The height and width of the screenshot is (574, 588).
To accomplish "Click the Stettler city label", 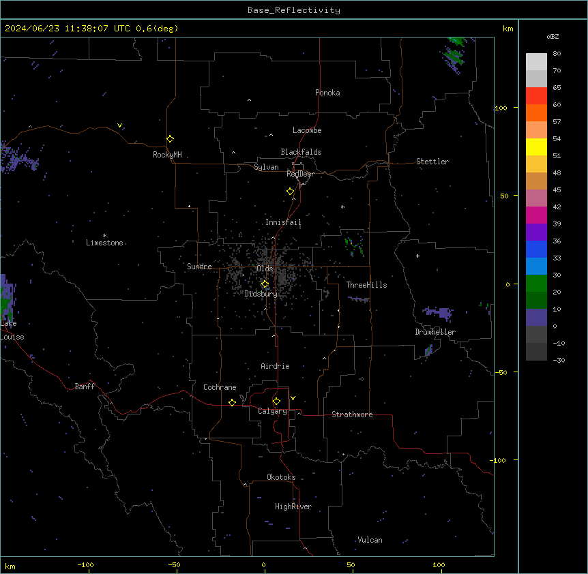I will (432, 162).
